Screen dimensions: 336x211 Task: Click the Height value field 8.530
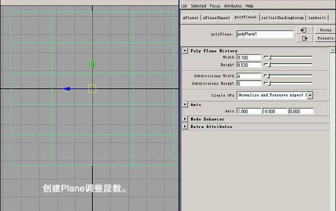[249, 65]
